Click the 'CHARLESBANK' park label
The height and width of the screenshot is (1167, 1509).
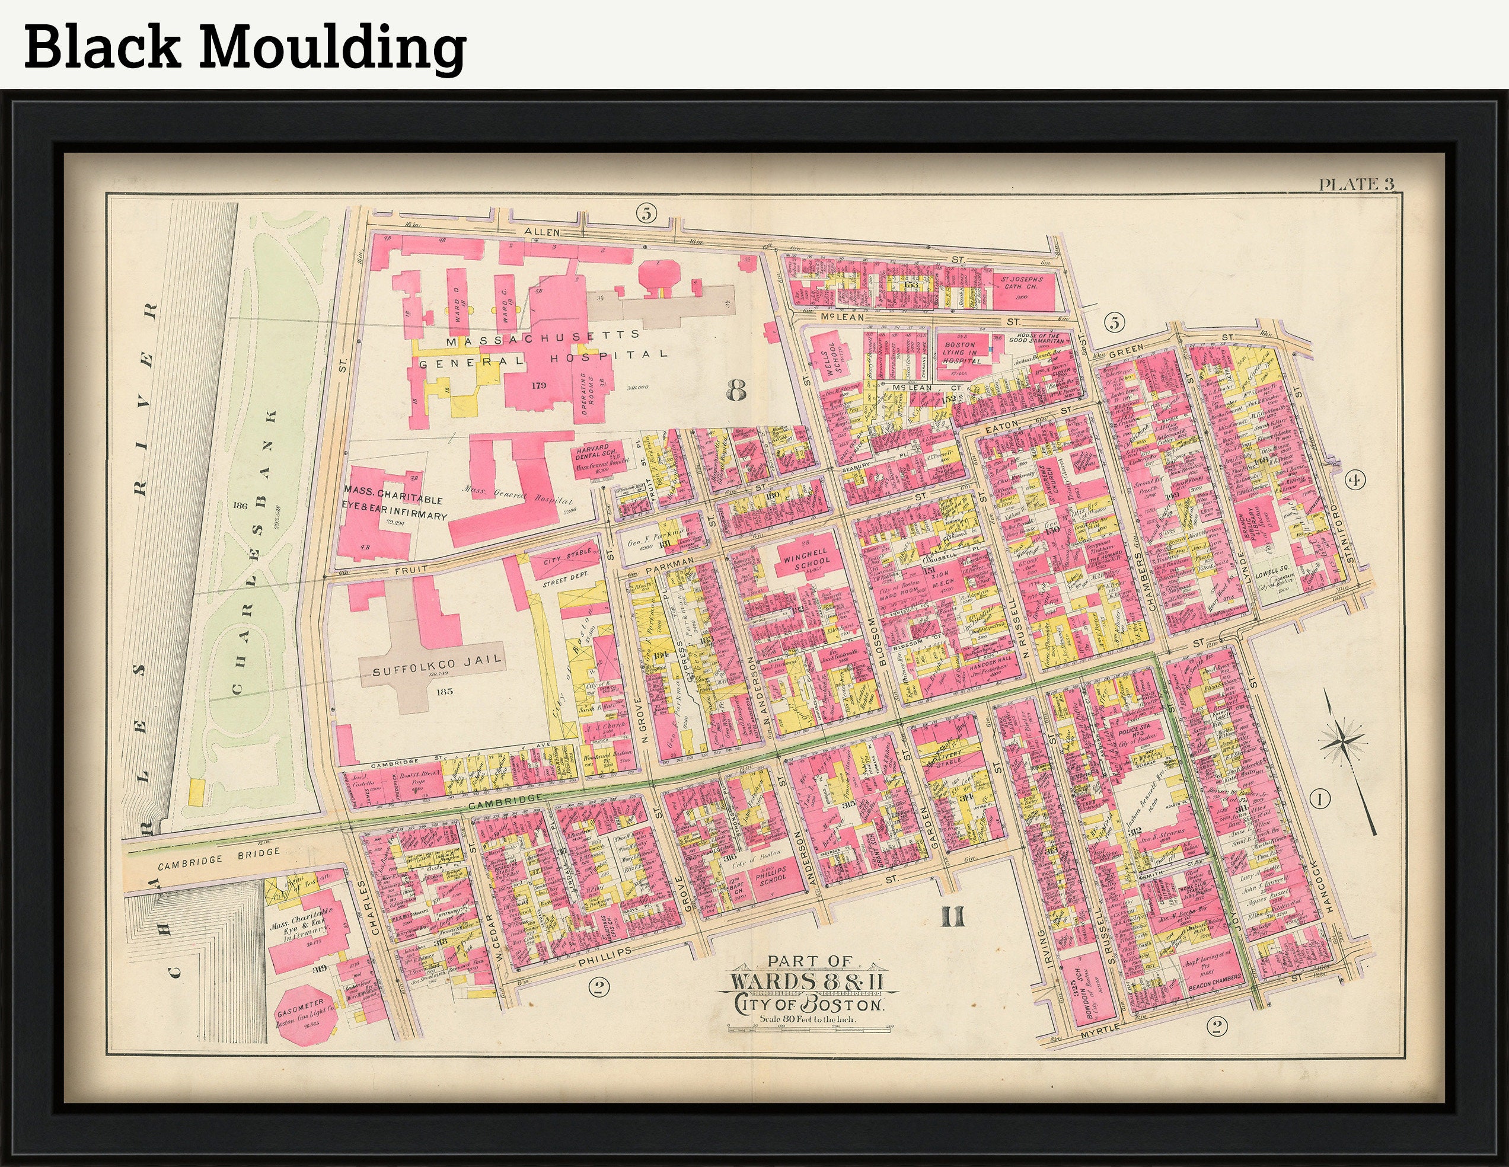255,551
